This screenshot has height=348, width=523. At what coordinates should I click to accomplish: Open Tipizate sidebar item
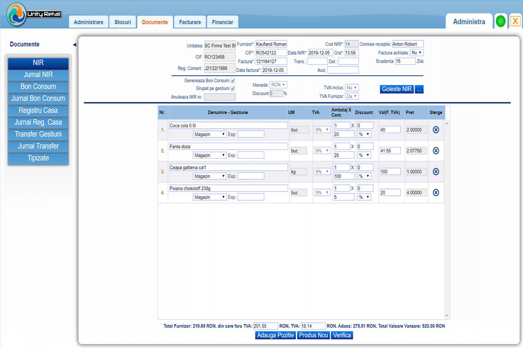tap(38, 158)
